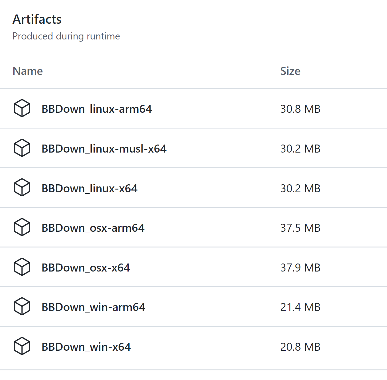This screenshot has height=380, width=387.
Task: Click the package icon beside BBDown_win-arm64
Action: coord(22,306)
